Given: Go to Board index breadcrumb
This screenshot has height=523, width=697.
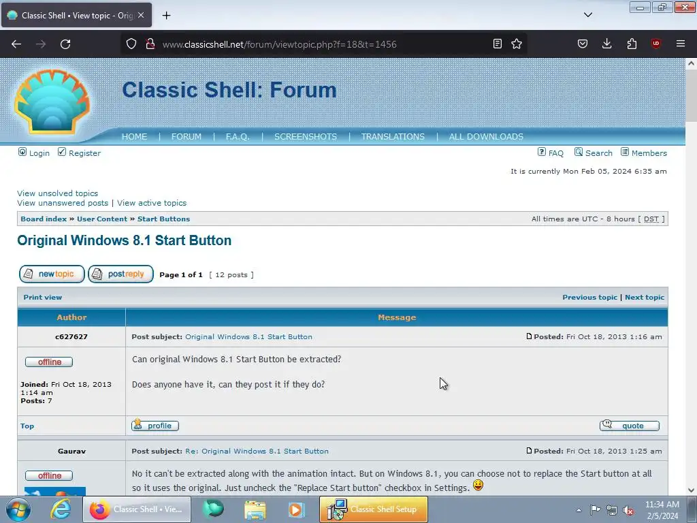Looking at the screenshot, I should point(44,219).
